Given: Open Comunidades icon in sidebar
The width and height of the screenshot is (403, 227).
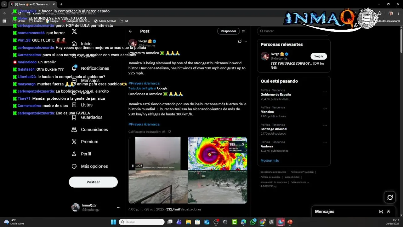Looking at the screenshot, I should pos(74,130).
